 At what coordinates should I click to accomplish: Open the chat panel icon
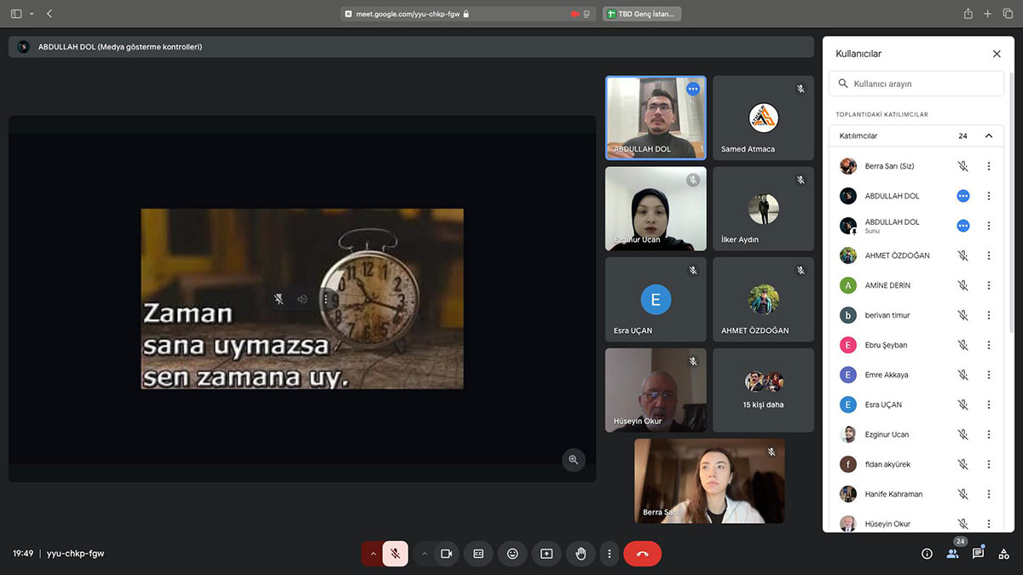pos(978,554)
